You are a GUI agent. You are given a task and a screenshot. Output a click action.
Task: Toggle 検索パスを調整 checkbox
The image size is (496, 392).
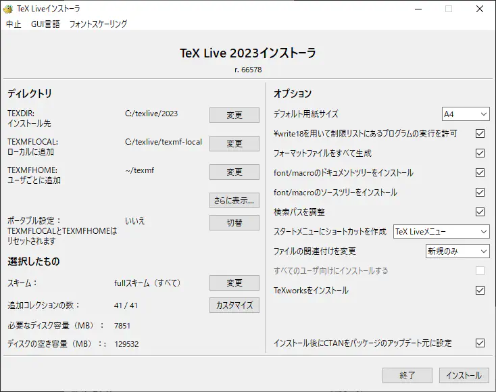point(480,212)
